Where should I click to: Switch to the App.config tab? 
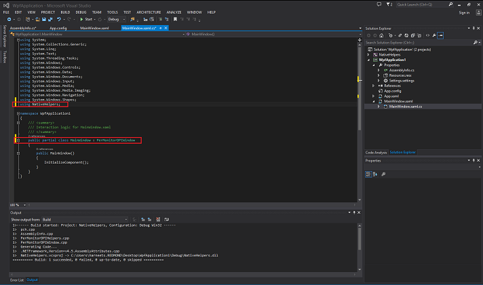click(58, 28)
